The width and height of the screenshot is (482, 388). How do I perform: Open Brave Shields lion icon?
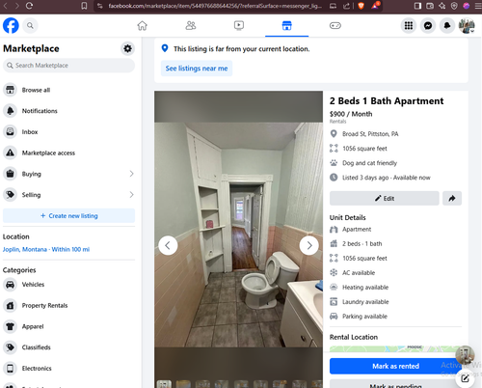[361, 6]
